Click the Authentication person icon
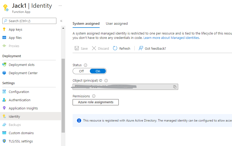Image resolution: width=232 pixels, height=146 pixels. coord(4,100)
